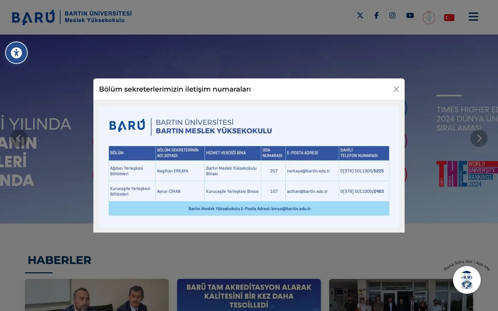Image resolution: width=498 pixels, height=311 pixels.
Task: Click Bartın Üniversitesi Meslek Yüksekokulu title
Action: pyautogui.click(x=98, y=17)
